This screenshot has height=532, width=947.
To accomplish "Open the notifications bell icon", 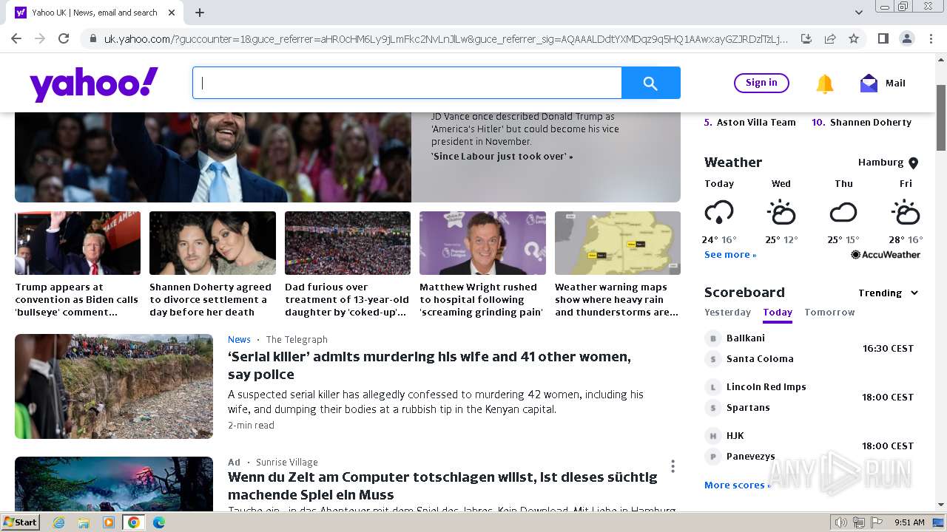I will pos(824,83).
